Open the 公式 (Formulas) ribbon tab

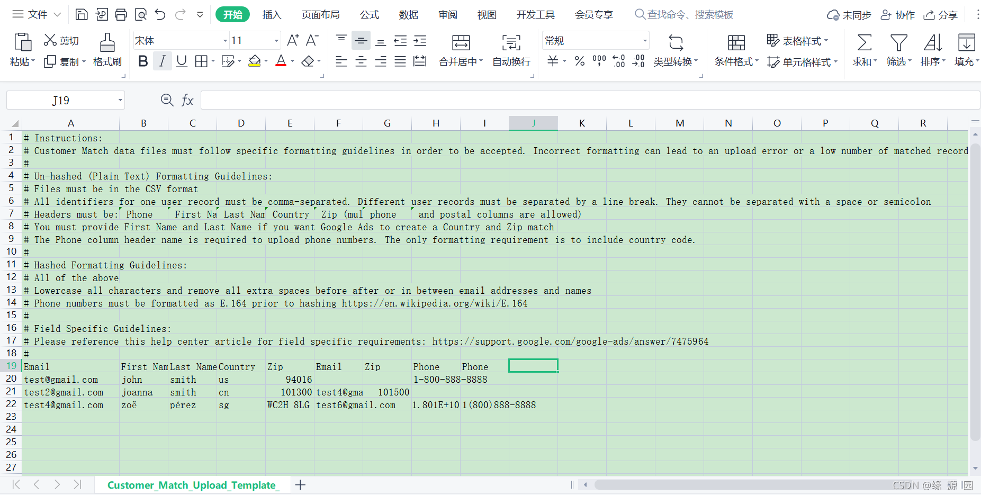(x=370, y=14)
